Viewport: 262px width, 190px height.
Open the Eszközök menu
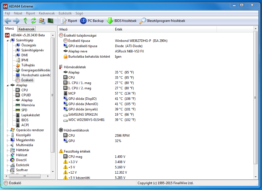click(x=65, y=13)
